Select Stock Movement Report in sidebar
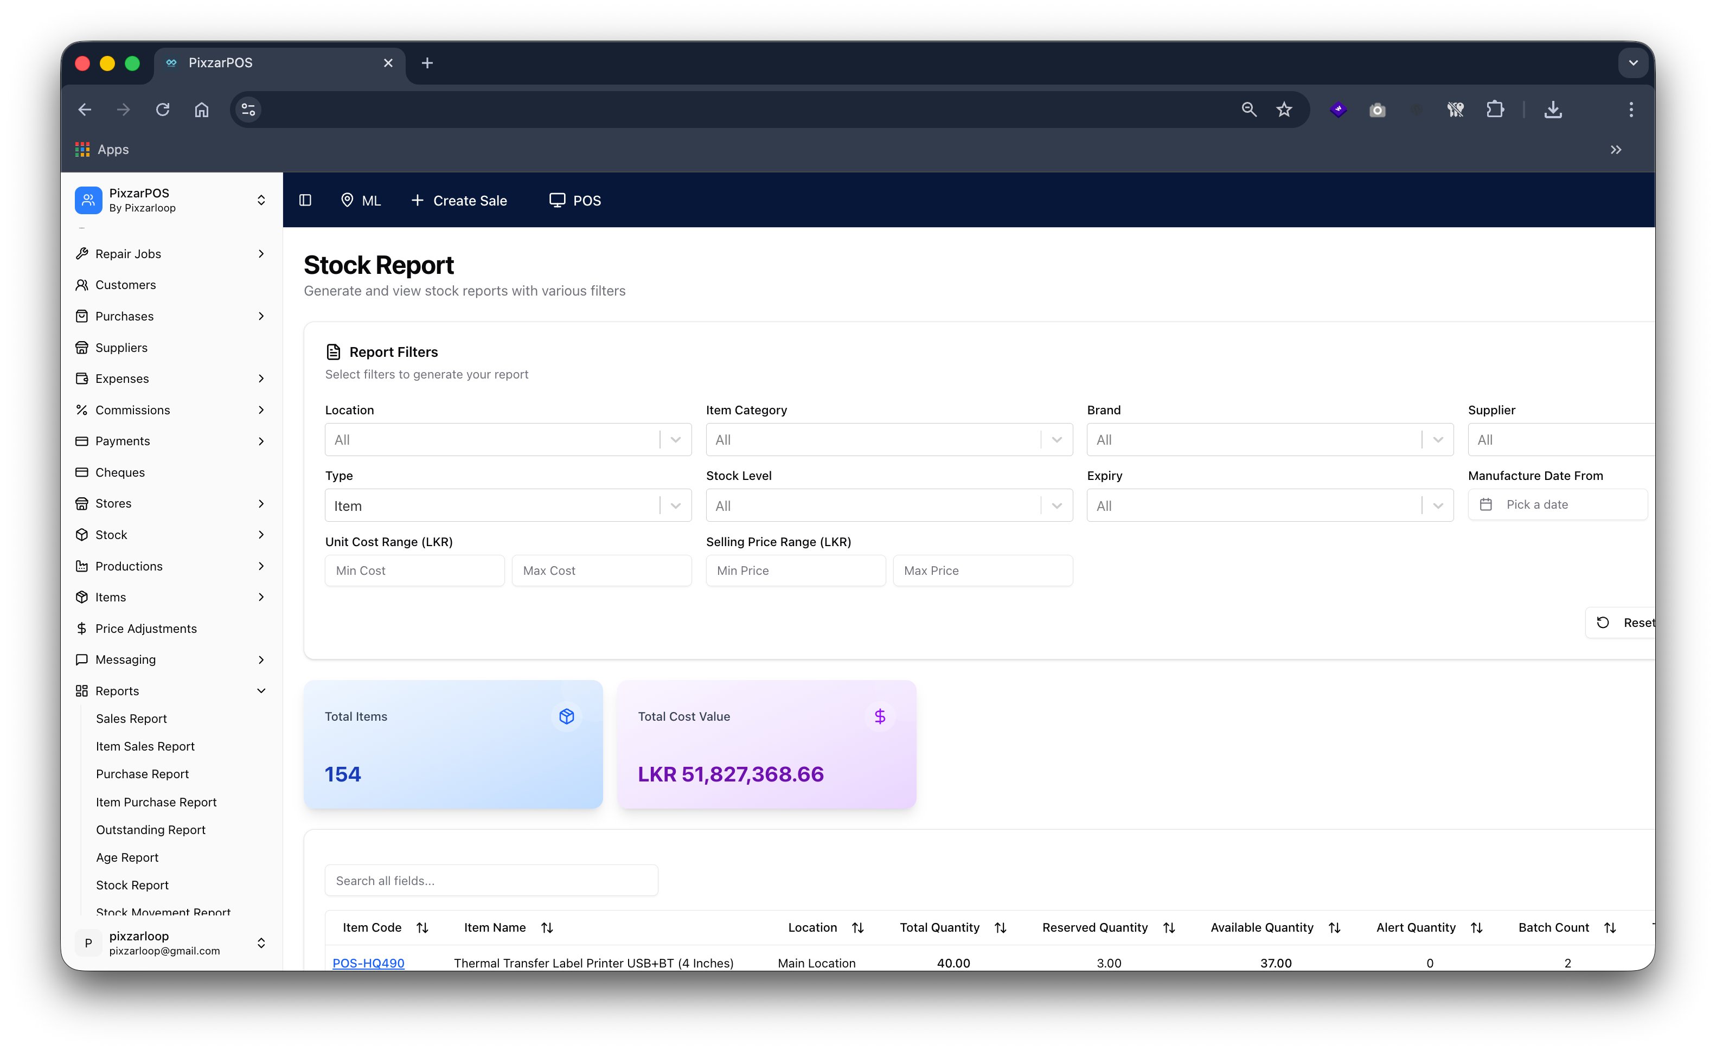1716x1051 pixels. [163, 911]
